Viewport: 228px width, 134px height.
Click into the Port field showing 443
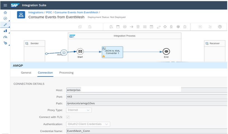coord(147,97)
